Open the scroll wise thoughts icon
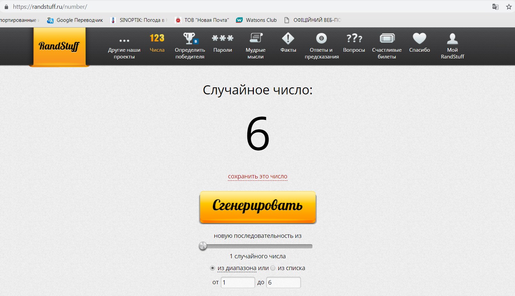Screen dimensions: 515x296 [x=255, y=38]
